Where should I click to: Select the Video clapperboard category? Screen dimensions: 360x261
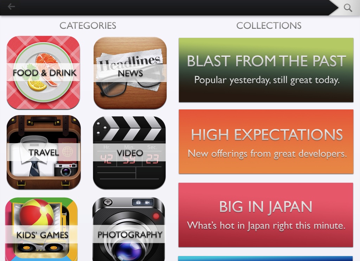click(x=129, y=153)
